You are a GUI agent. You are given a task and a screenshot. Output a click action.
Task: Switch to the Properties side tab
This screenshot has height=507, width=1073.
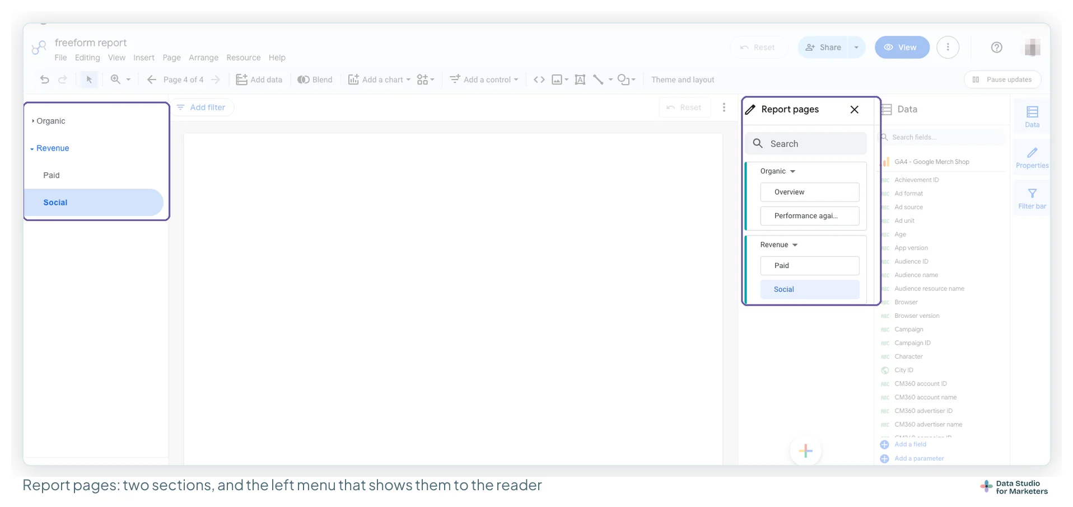(1032, 158)
